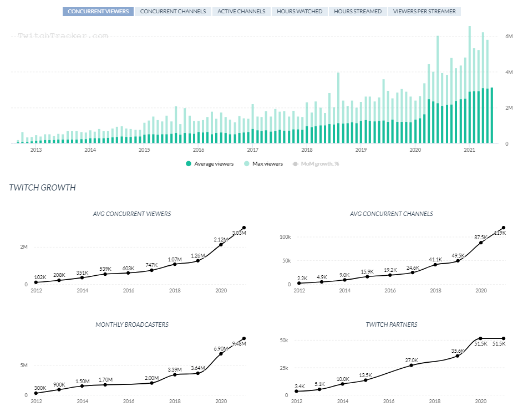528x417 pixels.
Task: Click the 41.1K point in Avg Concurrent Channels
Action: click(x=435, y=265)
